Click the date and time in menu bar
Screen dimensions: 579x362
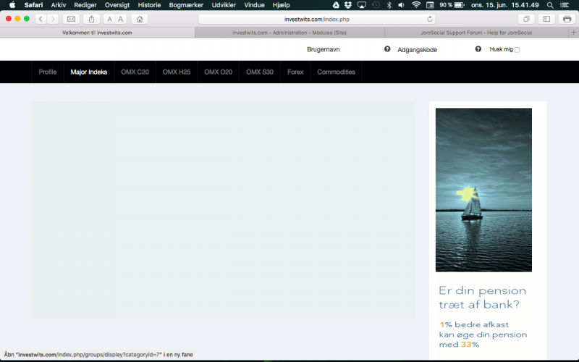(x=504, y=5)
